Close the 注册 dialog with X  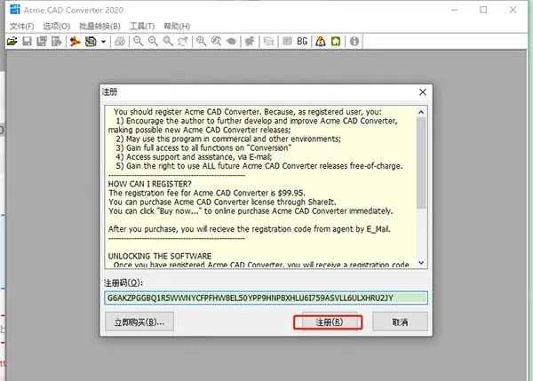coord(423,92)
